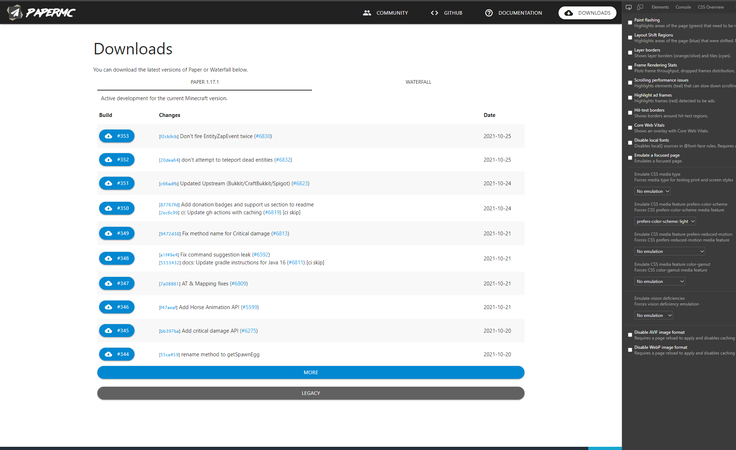Image resolution: width=736 pixels, height=450 pixels.
Task: Check Disable AVIF image format
Action: [630, 335]
